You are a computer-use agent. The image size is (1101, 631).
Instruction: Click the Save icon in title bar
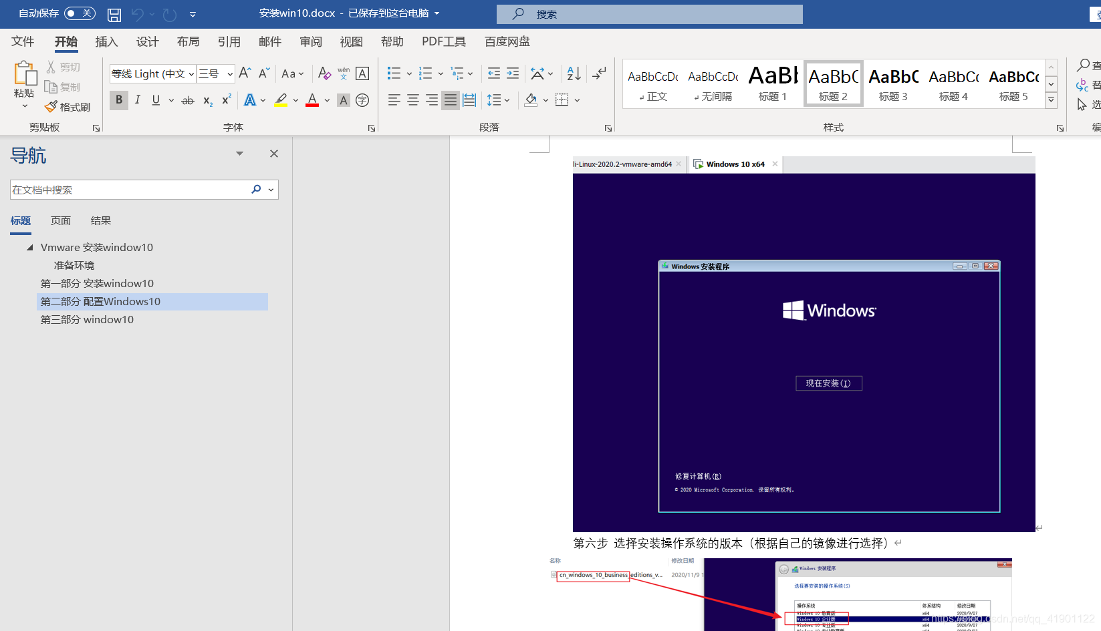tap(114, 14)
